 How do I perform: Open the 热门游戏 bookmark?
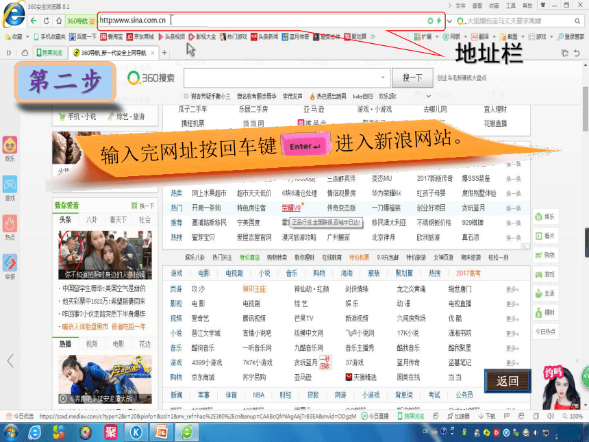click(x=234, y=36)
